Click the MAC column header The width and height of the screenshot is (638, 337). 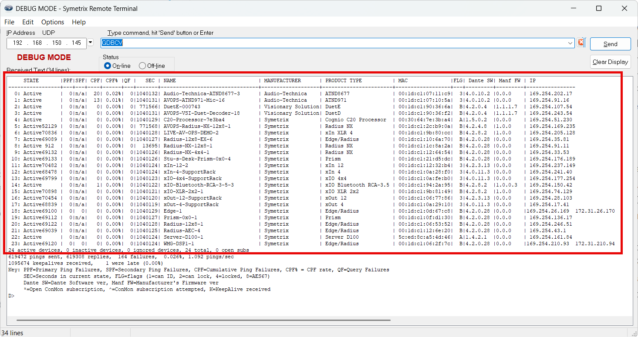(x=403, y=80)
